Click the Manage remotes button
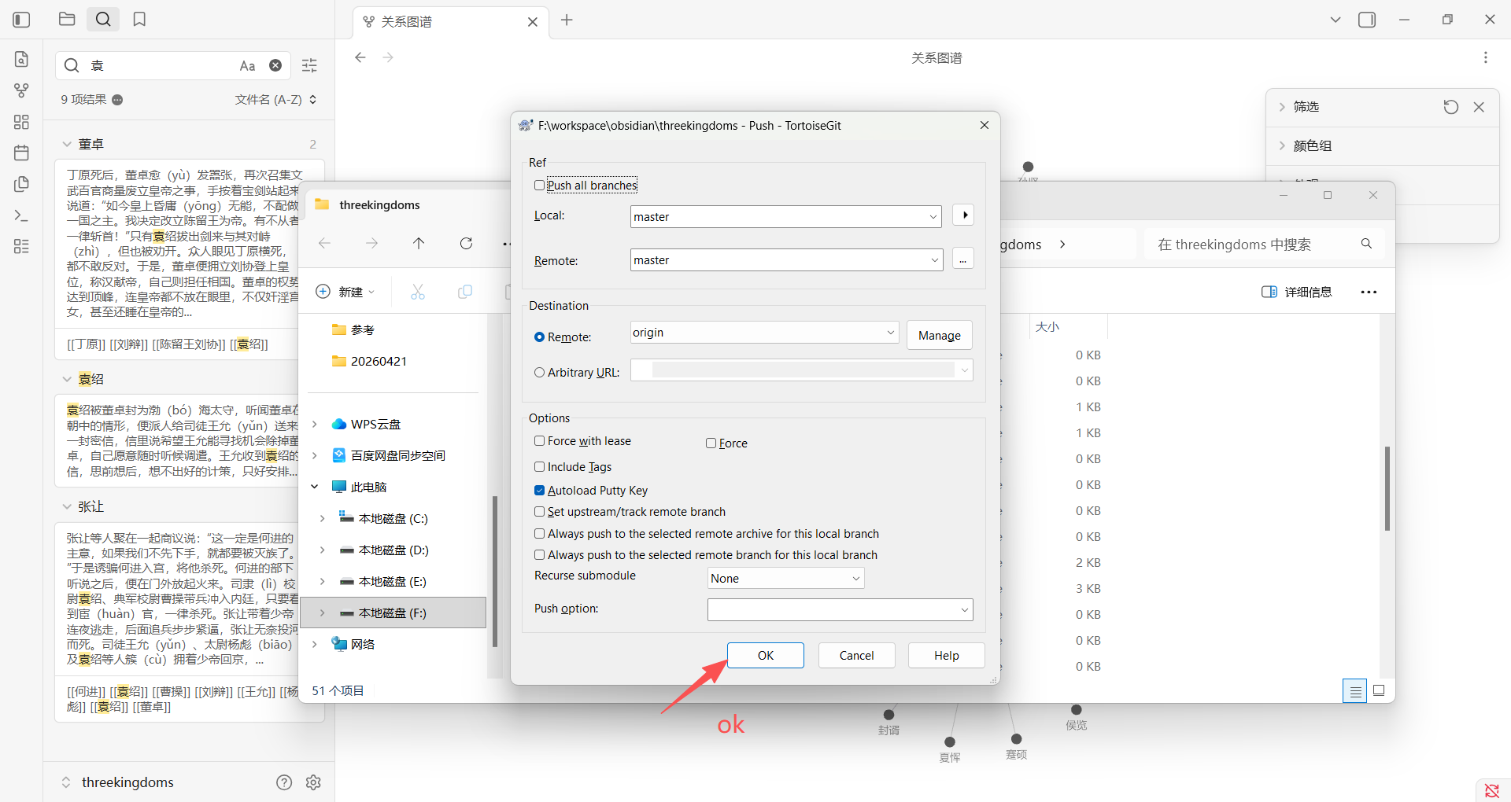Viewport: 1511px width, 802px height. pyautogui.click(x=940, y=336)
